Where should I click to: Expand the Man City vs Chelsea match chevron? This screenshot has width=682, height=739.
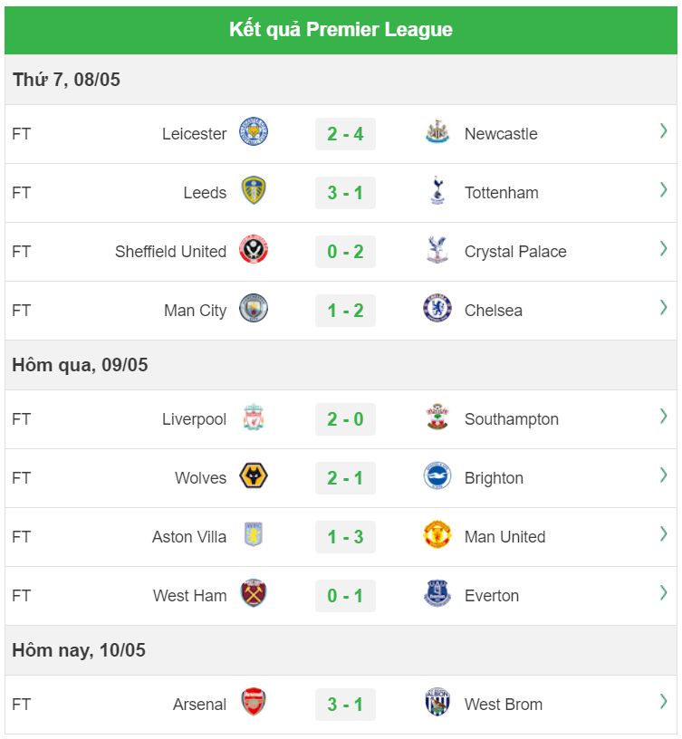[664, 308]
